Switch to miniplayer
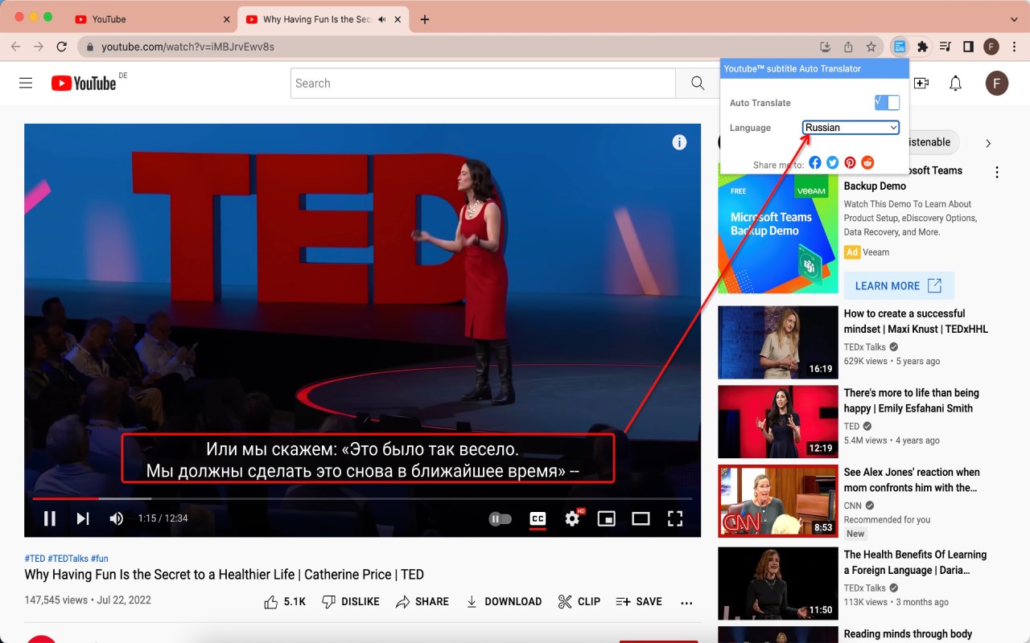 (x=606, y=518)
